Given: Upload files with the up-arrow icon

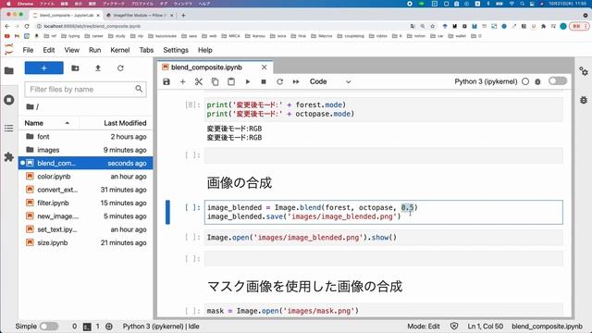Looking at the screenshot, I should pos(98,68).
